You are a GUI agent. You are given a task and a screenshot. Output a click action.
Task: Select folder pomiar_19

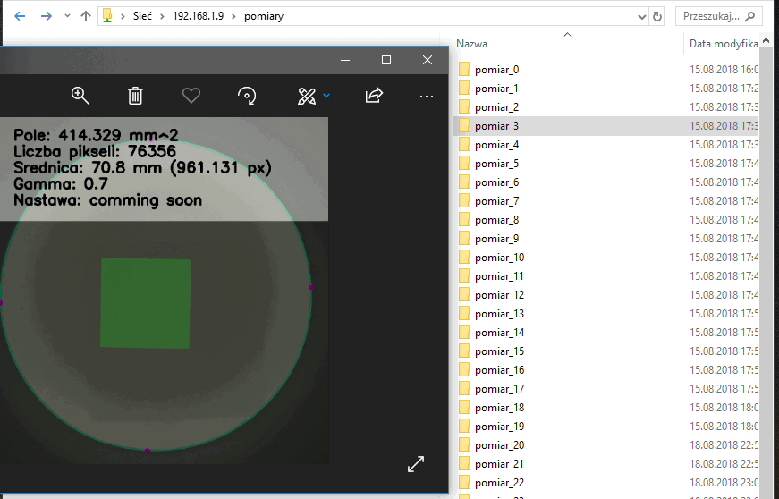click(499, 427)
